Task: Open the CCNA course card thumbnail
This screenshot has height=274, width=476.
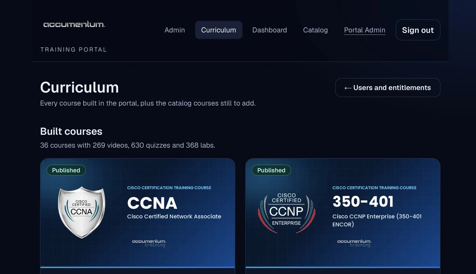Action: pos(138,213)
